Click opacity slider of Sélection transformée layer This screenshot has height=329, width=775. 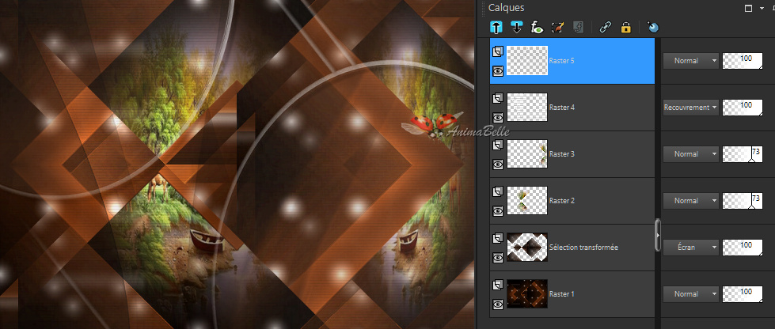(743, 248)
